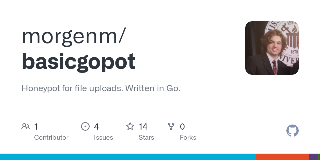
Task: Click the Honeypot for file uploads description
Action: pos(101,88)
